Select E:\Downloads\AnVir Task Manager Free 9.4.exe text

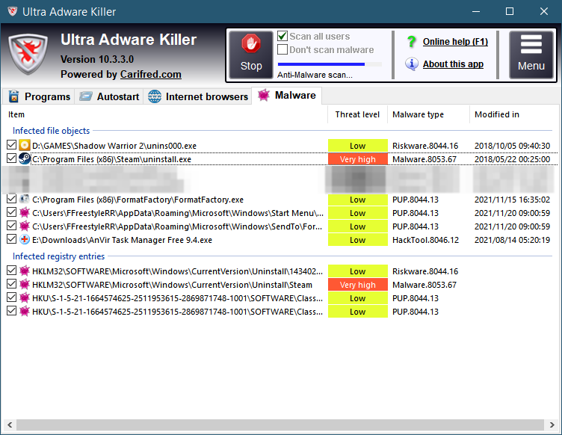[x=123, y=240]
